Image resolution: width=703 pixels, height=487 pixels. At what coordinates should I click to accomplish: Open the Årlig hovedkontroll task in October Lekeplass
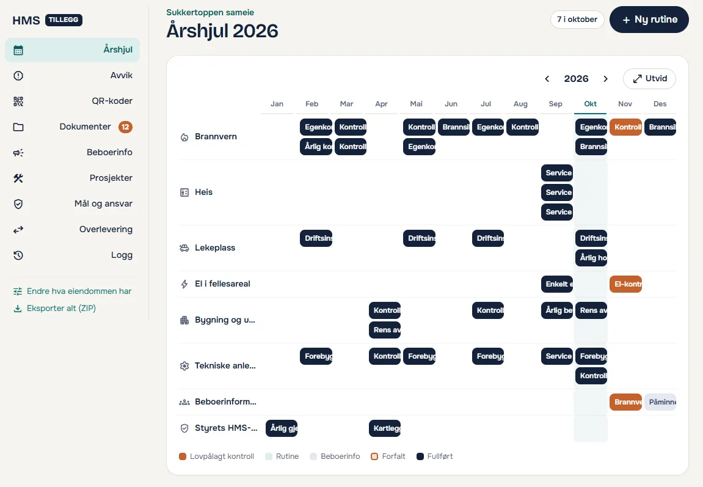591,257
